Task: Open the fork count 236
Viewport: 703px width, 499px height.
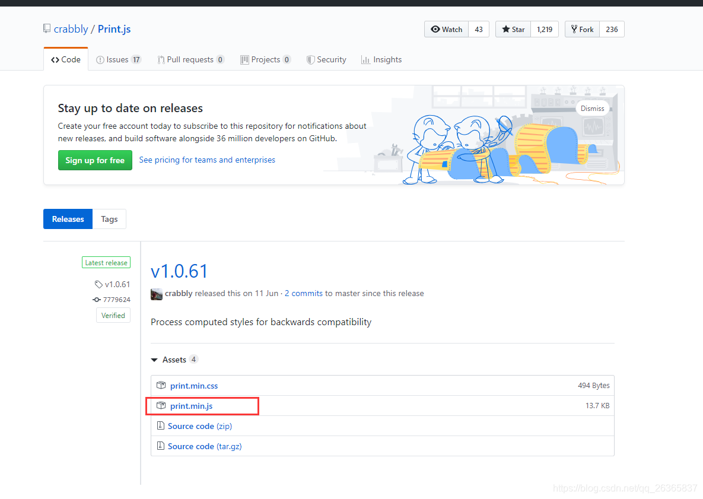Action: [x=612, y=29]
